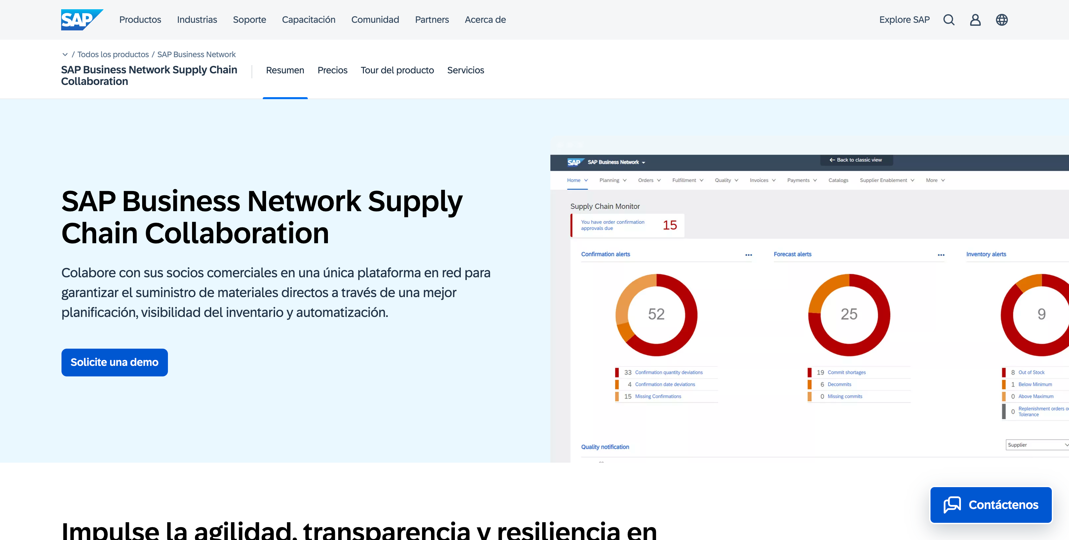Select the Resumen tab

point(285,70)
